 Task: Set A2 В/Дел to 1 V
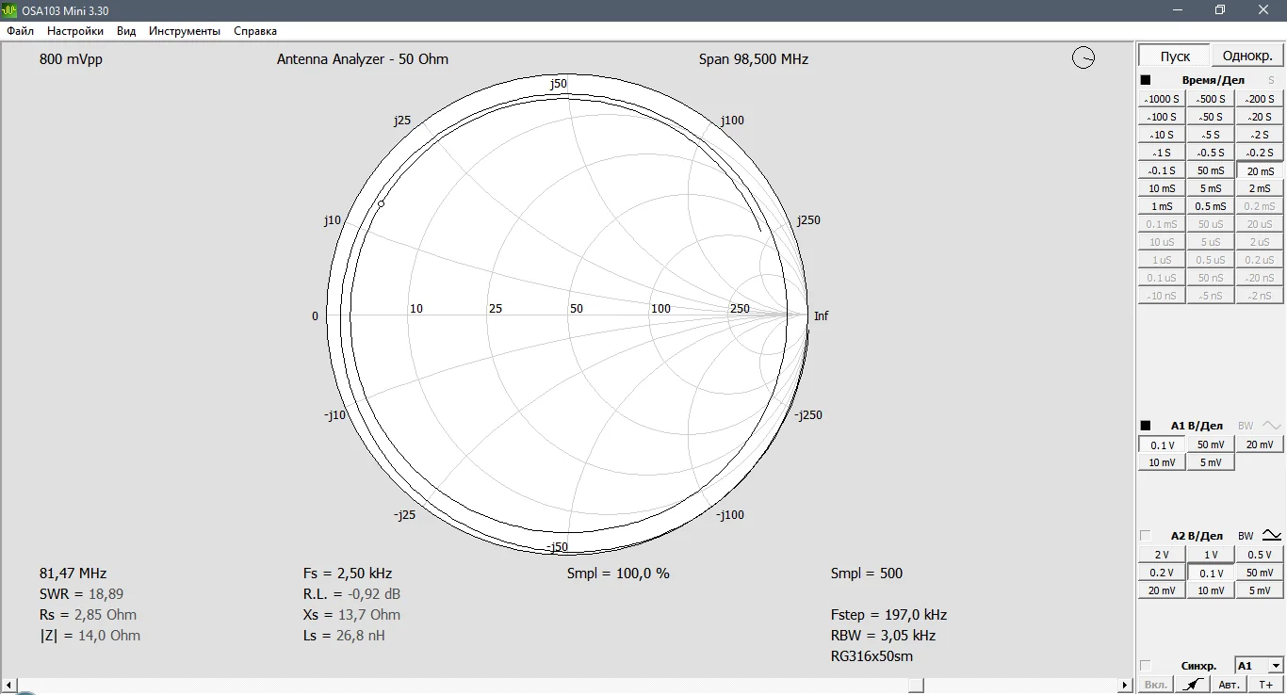1211,555
